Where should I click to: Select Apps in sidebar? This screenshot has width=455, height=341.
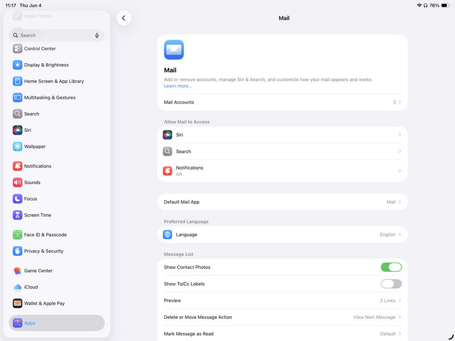tap(56, 323)
